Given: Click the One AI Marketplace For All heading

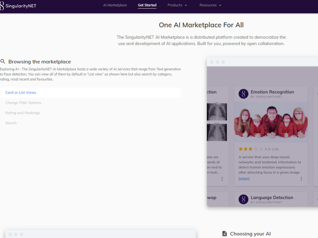Looking at the screenshot, I should (201, 25).
